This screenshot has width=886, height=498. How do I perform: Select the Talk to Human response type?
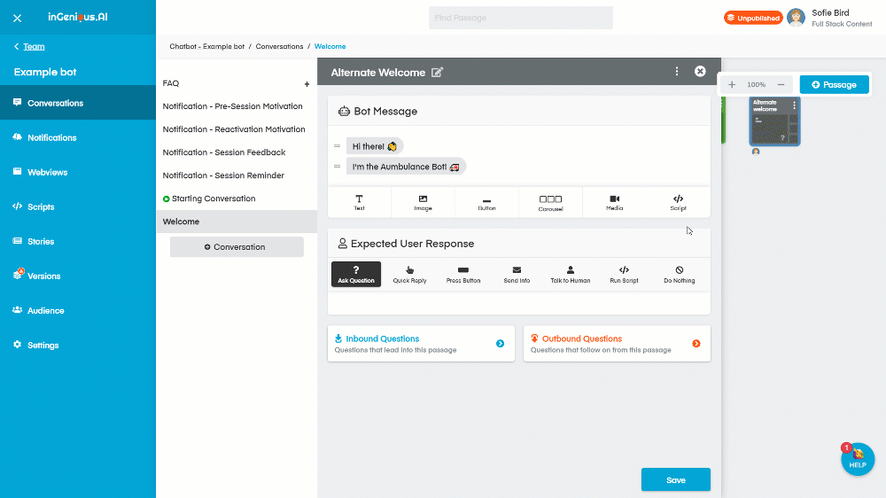[x=570, y=274]
